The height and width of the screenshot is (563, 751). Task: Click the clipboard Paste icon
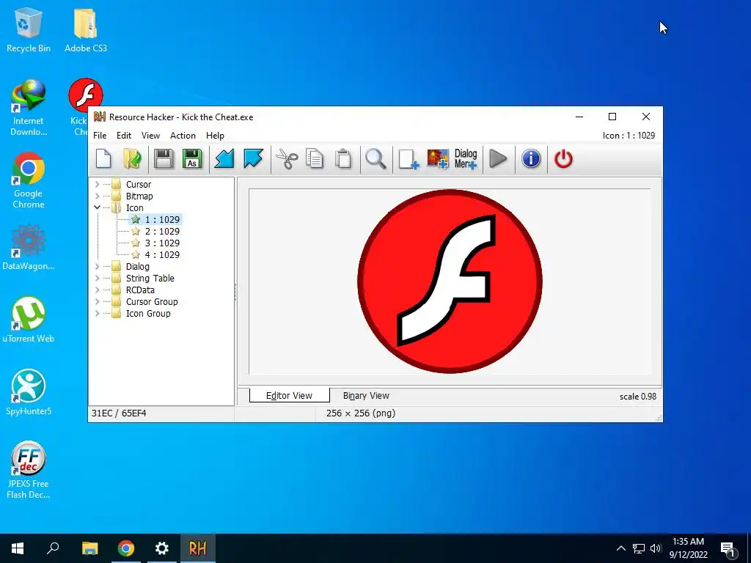(x=343, y=159)
